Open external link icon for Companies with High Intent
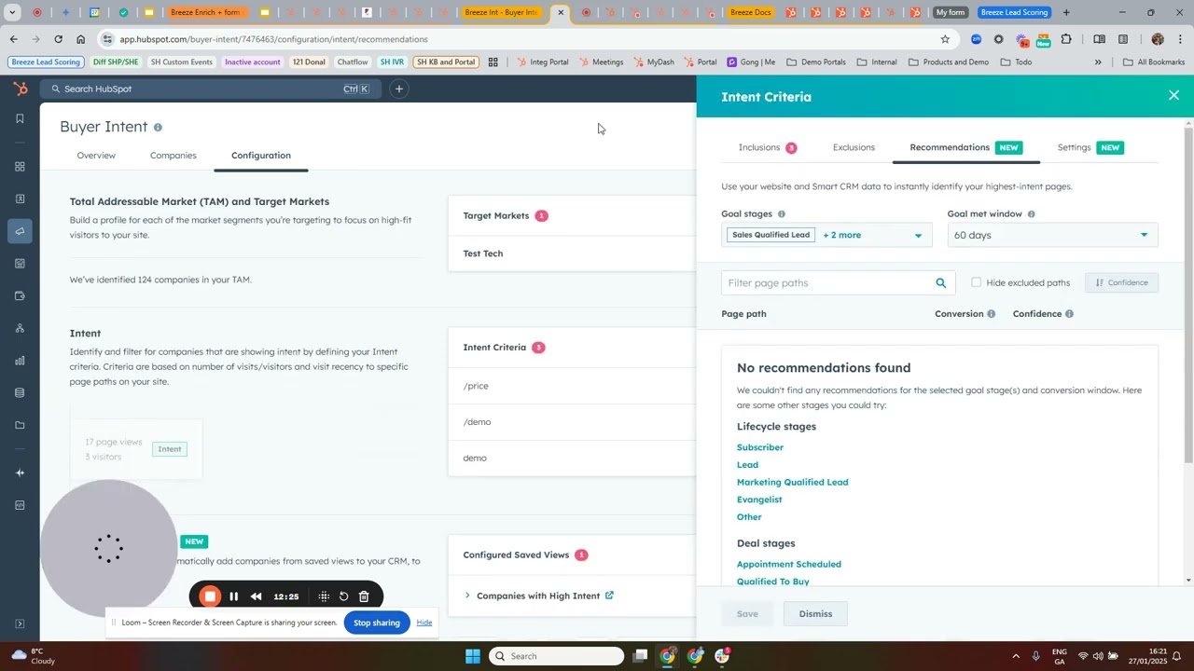The height and width of the screenshot is (671, 1194). (x=609, y=596)
